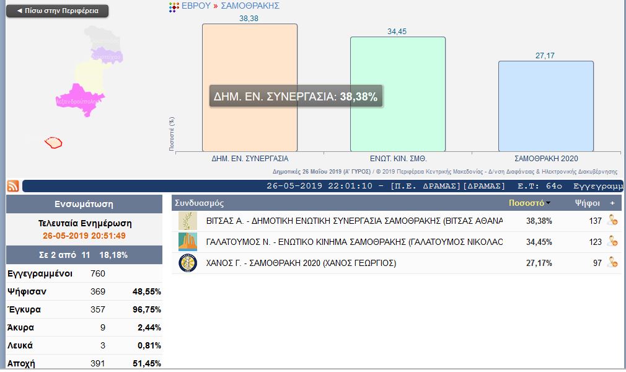The image size is (626, 372).
Task: Open the ΣΑΜΟΘΡΑΚΗΣ breadcrumb link
Action: tap(250, 6)
